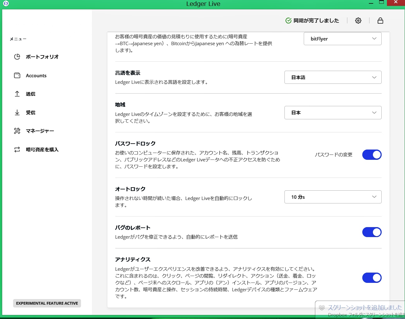405x319 pixels.
Task: Click the バグのレポート heading
Action: click(133, 228)
